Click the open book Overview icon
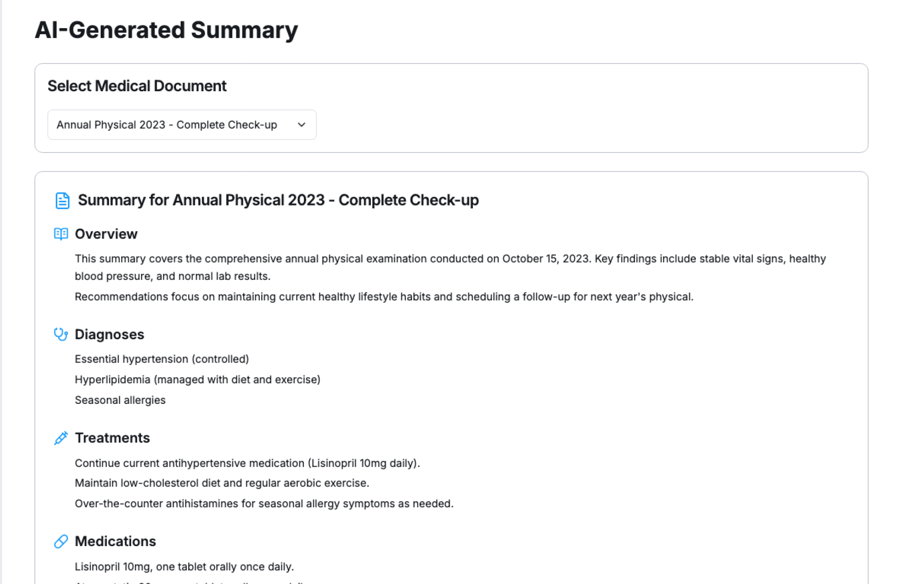 (61, 234)
